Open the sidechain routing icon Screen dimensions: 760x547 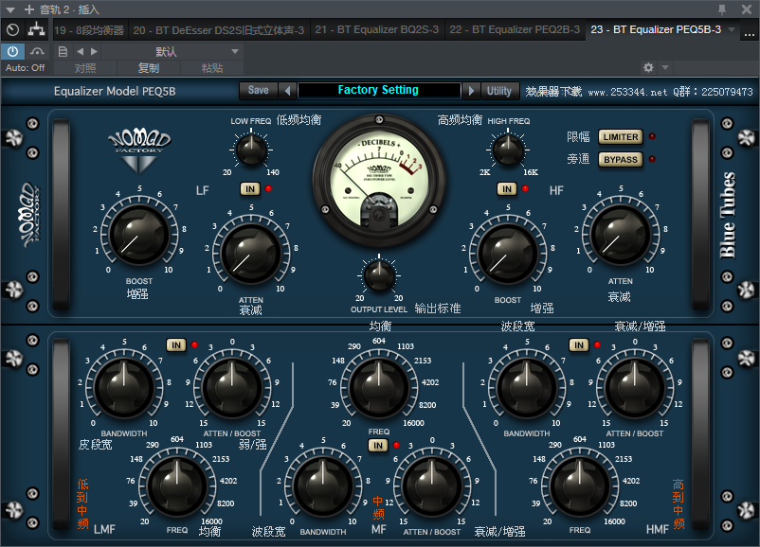click(x=36, y=30)
